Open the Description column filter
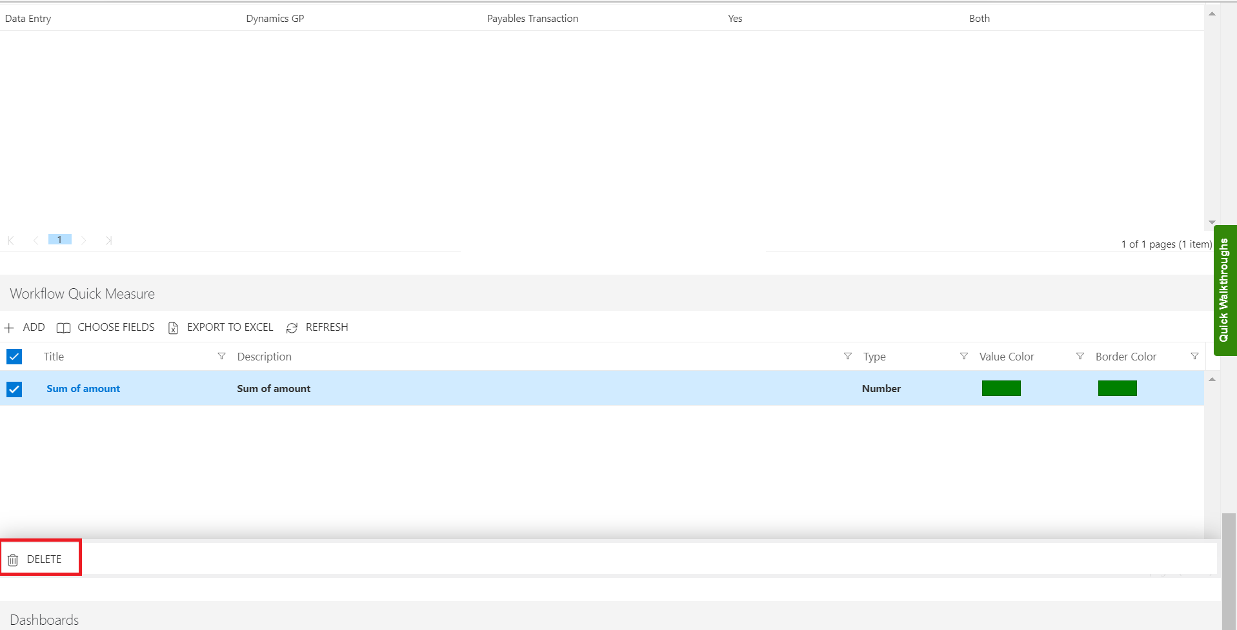 click(x=847, y=357)
